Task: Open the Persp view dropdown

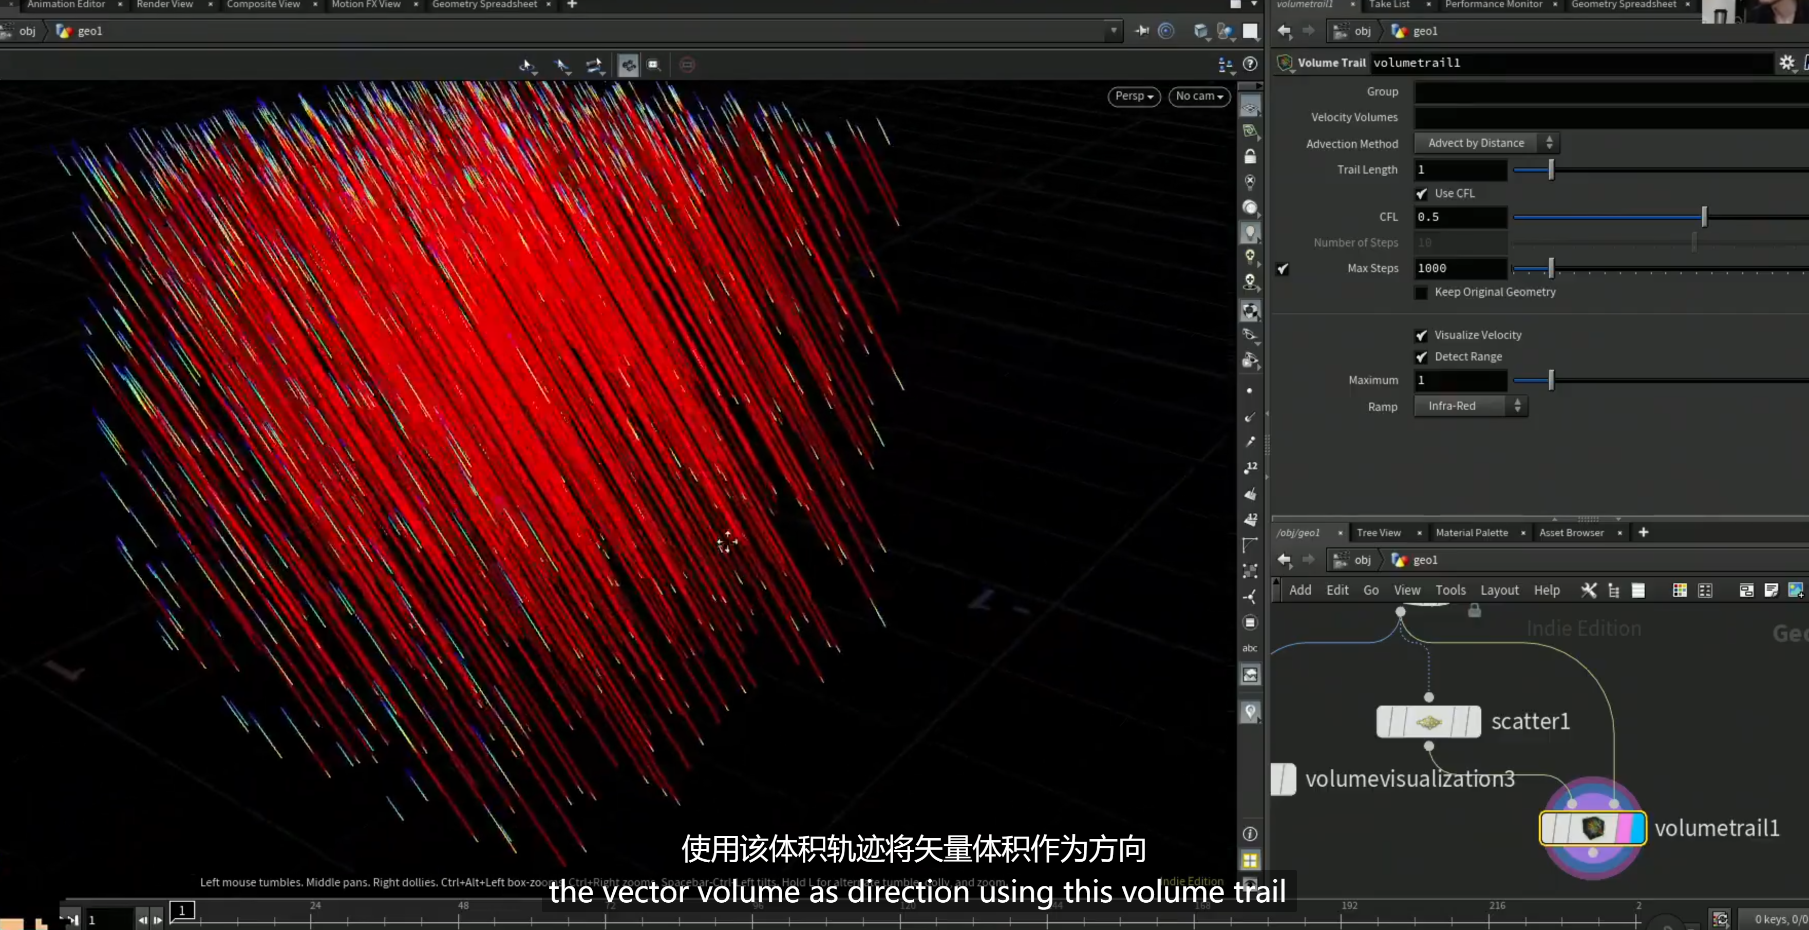Action: 1134,96
